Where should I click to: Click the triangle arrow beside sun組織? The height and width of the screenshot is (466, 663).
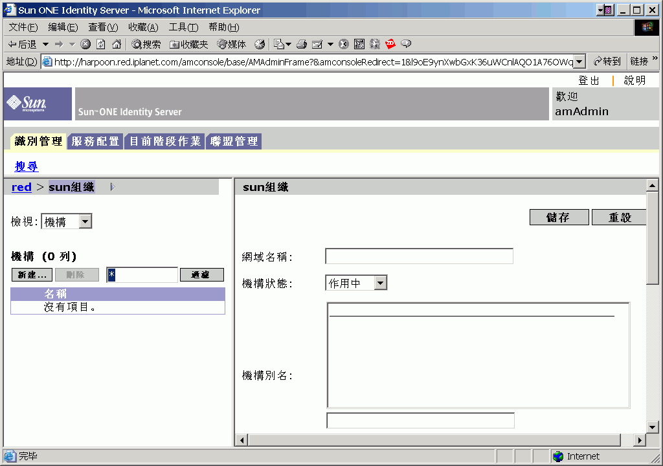113,187
